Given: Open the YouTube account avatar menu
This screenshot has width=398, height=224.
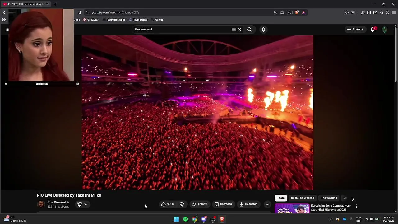Looking at the screenshot, I should (x=385, y=30).
